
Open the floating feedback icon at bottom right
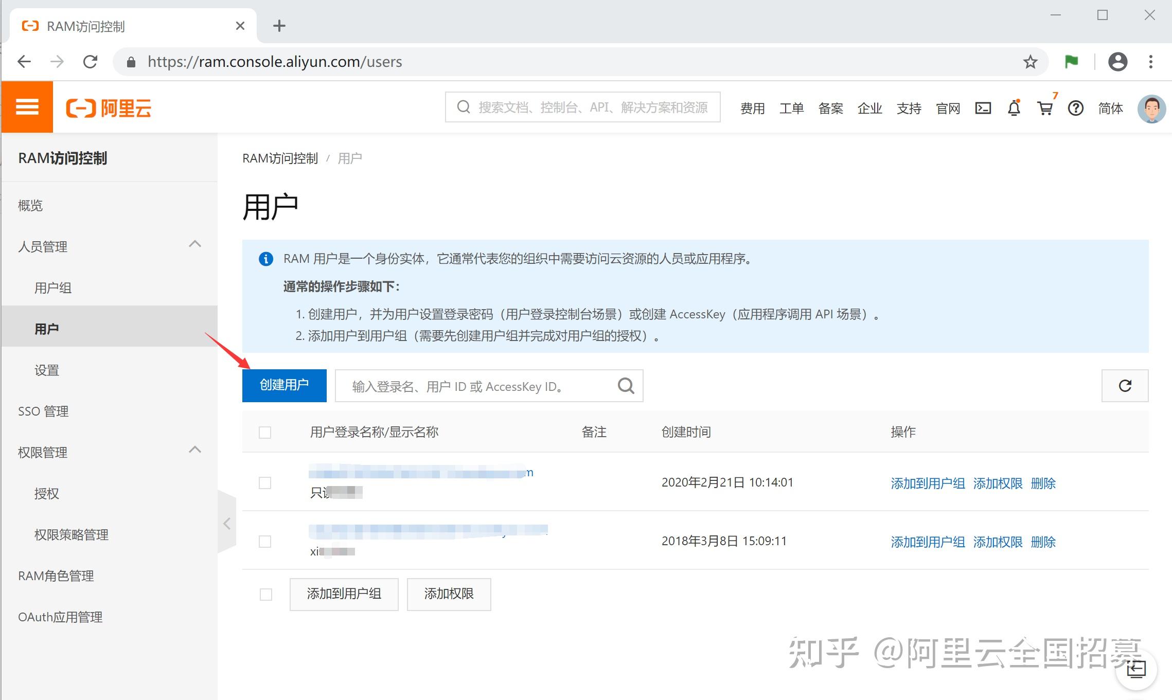pos(1137,669)
